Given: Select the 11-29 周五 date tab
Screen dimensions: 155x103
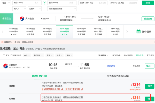Looking at the screenshot, I should [x=30, y=32].
